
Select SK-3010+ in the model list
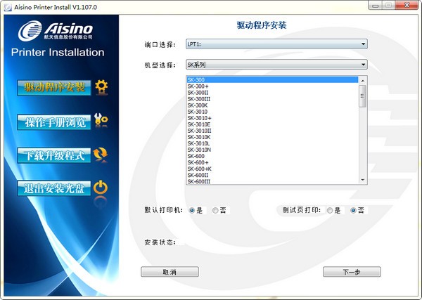[272, 118]
